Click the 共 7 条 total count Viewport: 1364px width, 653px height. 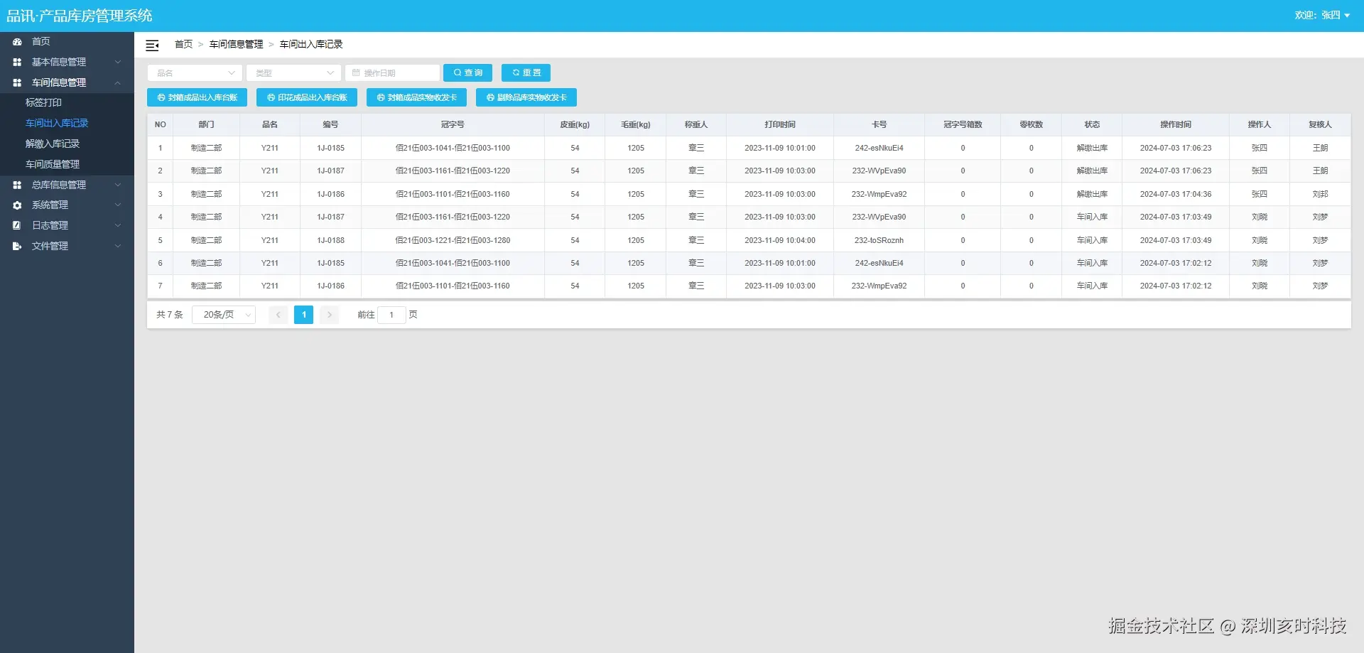coord(170,315)
